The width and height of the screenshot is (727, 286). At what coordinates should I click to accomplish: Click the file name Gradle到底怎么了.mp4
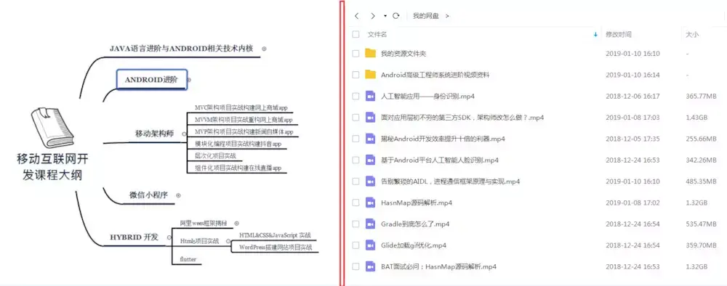click(x=415, y=224)
